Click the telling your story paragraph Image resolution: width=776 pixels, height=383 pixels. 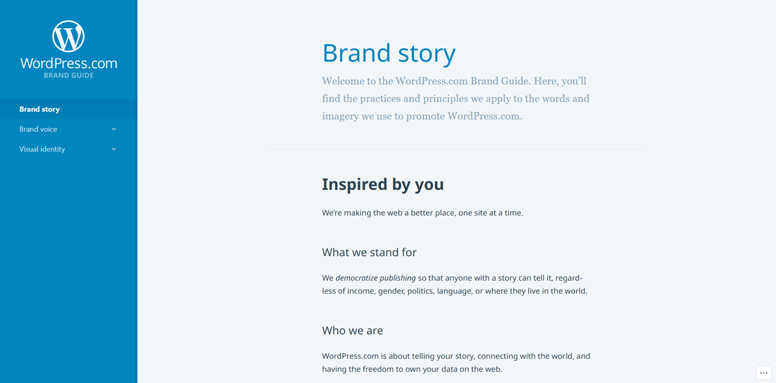[456, 363]
